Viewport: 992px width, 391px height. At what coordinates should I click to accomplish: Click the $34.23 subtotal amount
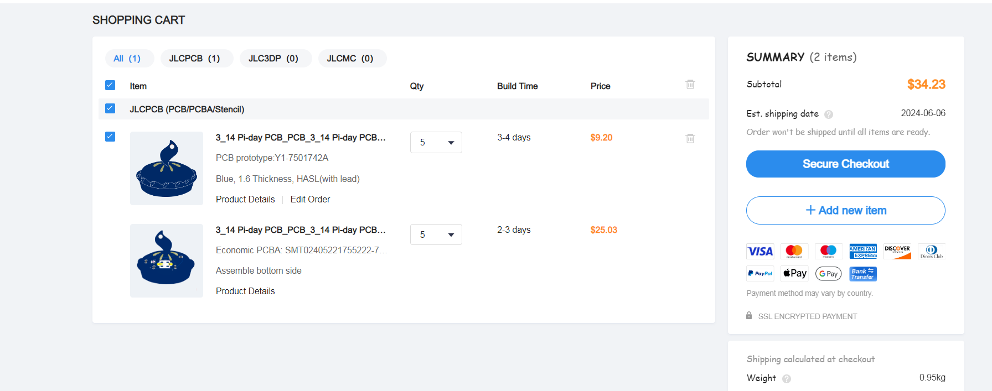[x=926, y=84]
